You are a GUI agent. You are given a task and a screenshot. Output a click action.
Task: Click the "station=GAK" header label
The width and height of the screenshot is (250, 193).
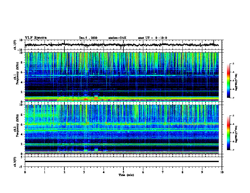pos(117,38)
